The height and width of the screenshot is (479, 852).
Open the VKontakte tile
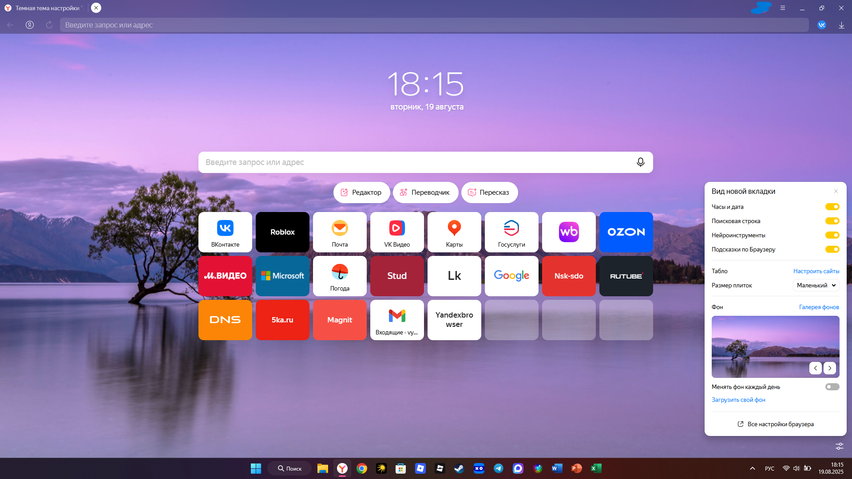tap(225, 232)
